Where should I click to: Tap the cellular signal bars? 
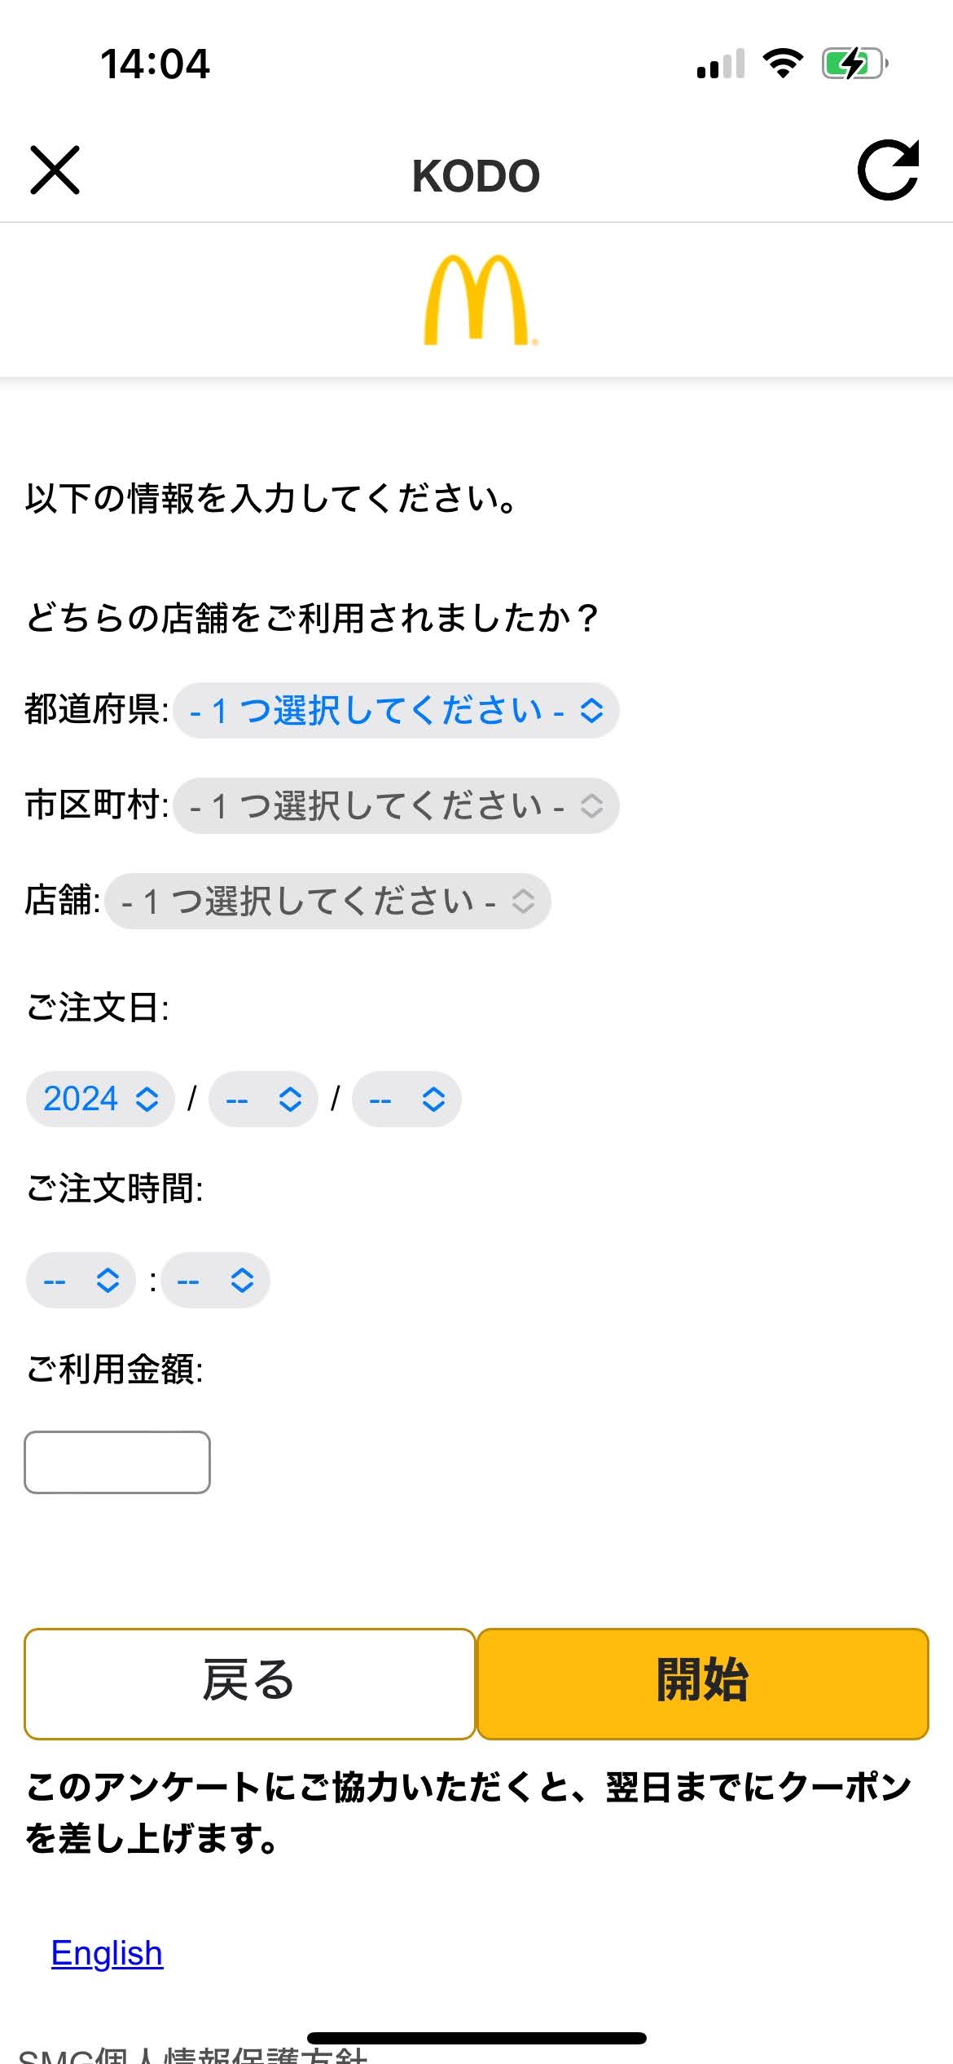point(721,64)
